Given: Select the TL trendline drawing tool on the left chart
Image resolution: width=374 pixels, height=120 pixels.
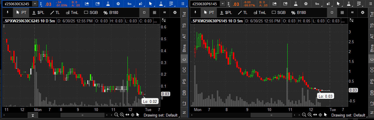Looking at the screenshot, I should [55, 12].
